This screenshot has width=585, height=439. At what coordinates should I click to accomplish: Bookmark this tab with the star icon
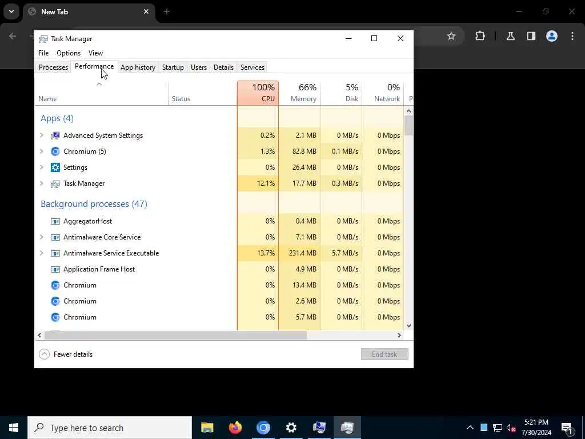click(451, 36)
